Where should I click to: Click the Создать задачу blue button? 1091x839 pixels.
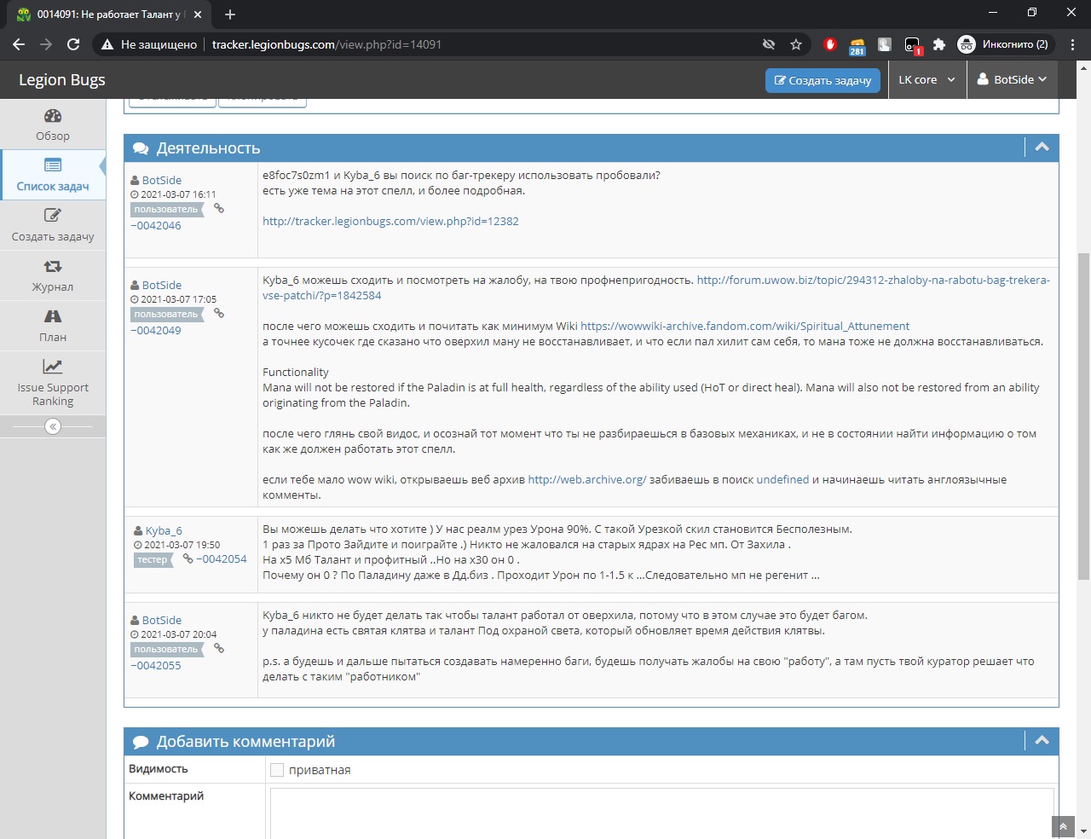(822, 80)
